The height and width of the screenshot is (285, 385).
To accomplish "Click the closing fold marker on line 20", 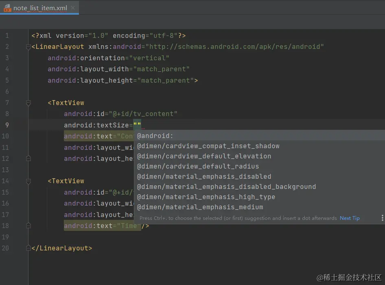I will coord(28,248).
